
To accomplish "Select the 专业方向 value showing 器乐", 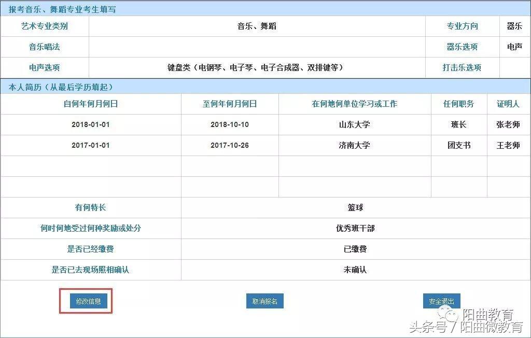I will pos(515,26).
